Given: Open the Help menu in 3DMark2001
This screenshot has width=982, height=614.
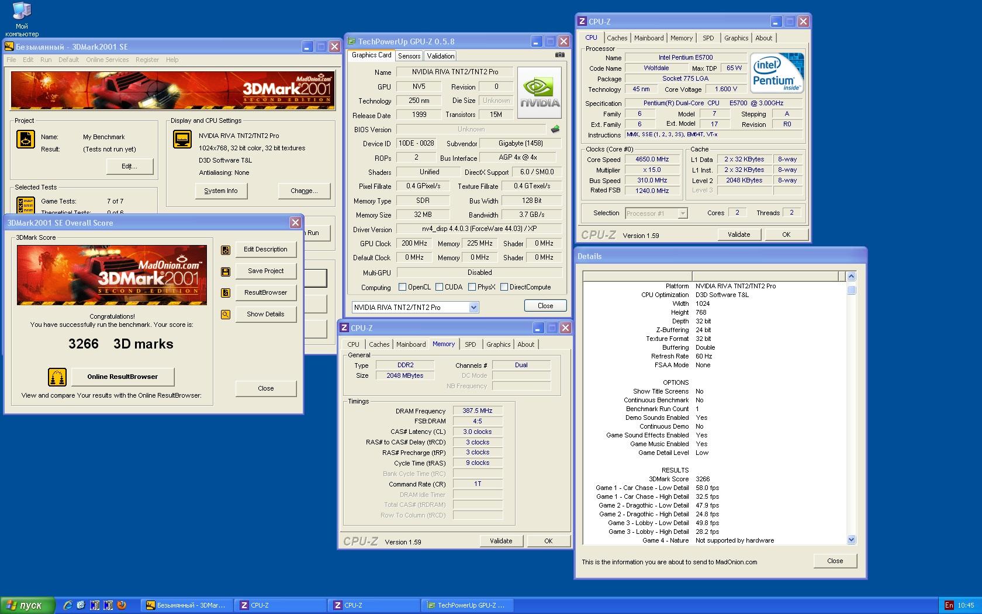Looking at the screenshot, I should click(172, 60).
